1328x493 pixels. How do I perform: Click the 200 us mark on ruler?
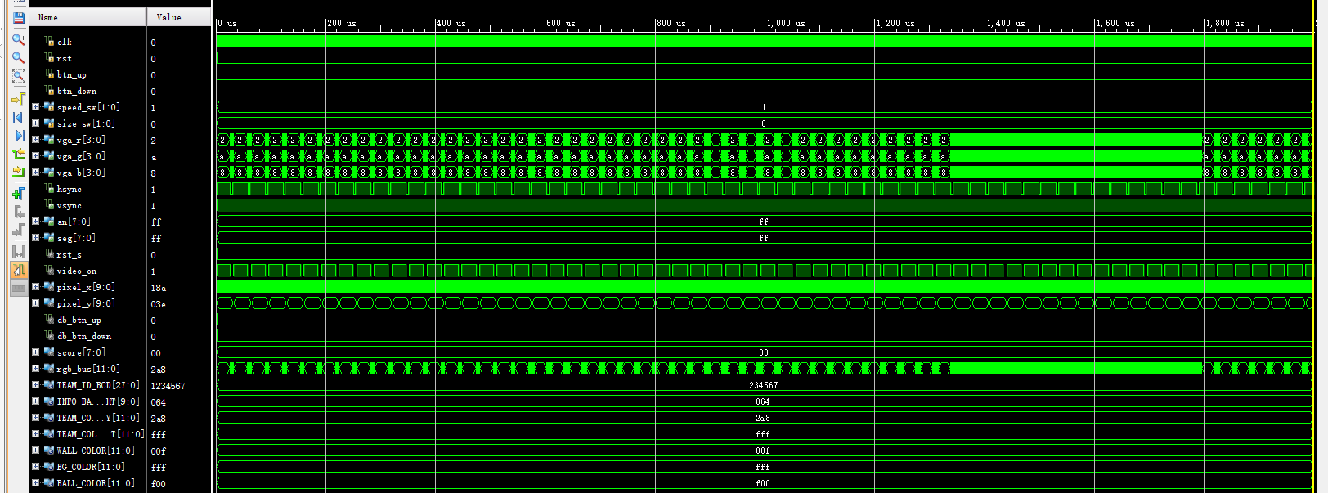(342, 24)
